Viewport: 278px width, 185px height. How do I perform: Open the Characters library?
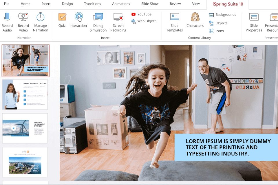[195, 20]
